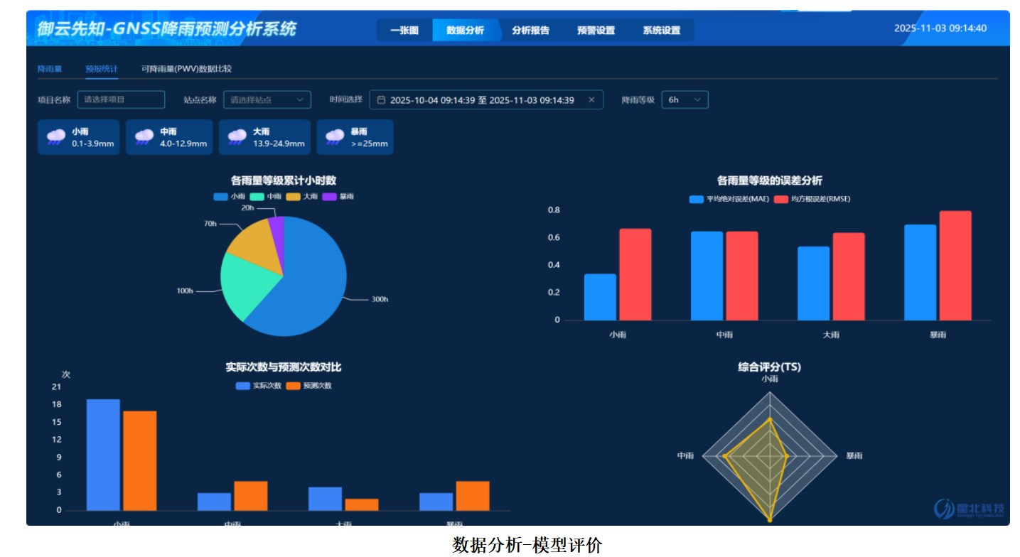Click the rain cloud icon for 大雨
The image size is (1020, 557).
(237, 137)
